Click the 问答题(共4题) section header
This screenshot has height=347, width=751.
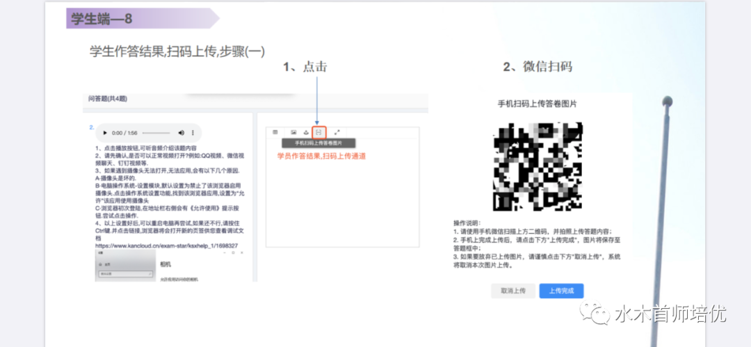coord(108,99)
